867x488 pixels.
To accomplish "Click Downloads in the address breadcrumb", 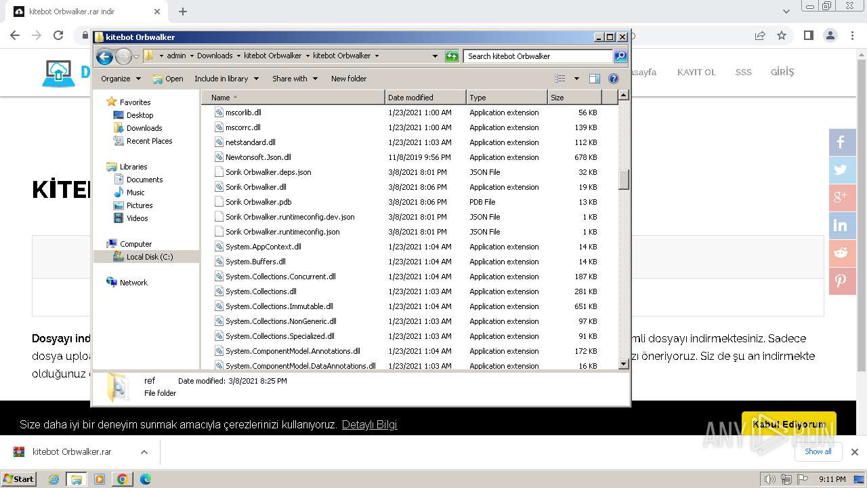I will [215, 56].
